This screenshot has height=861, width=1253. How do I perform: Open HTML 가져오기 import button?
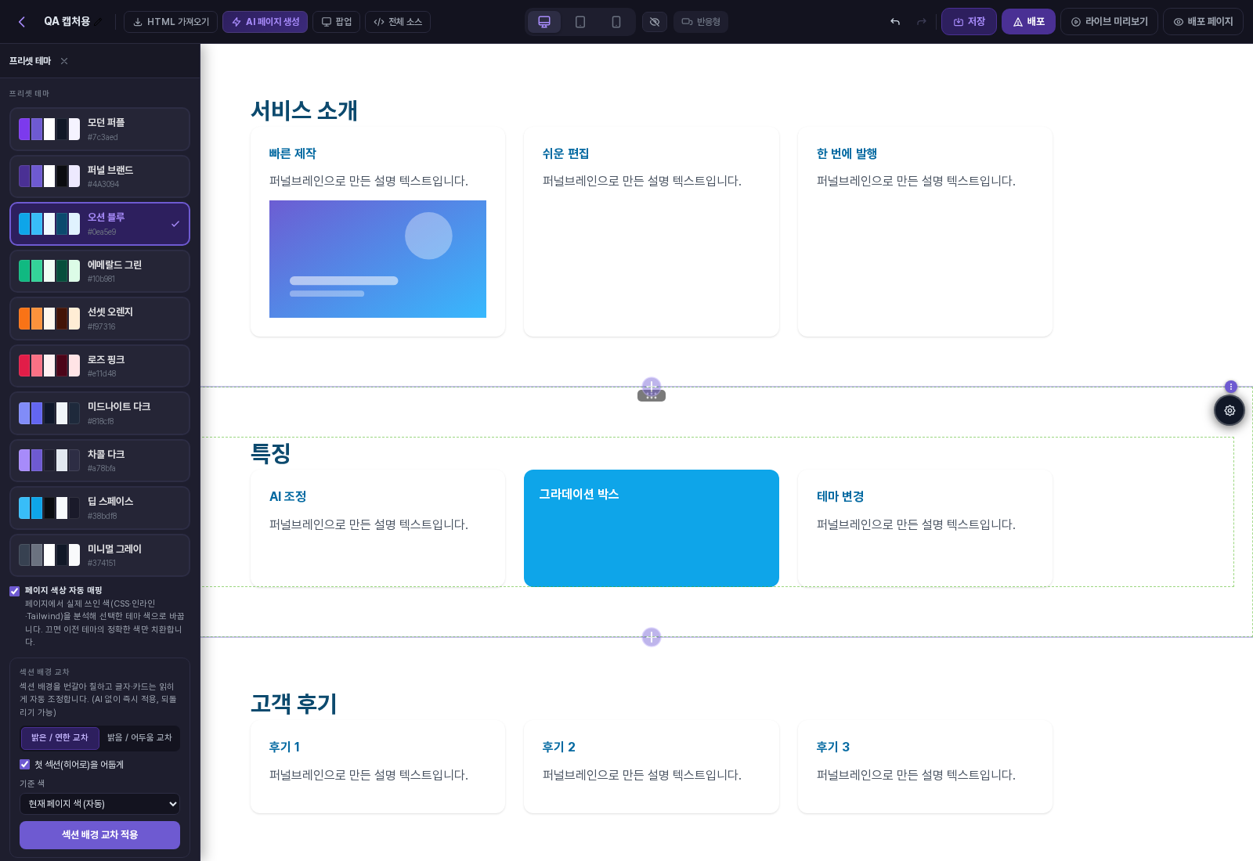point(171,22)
